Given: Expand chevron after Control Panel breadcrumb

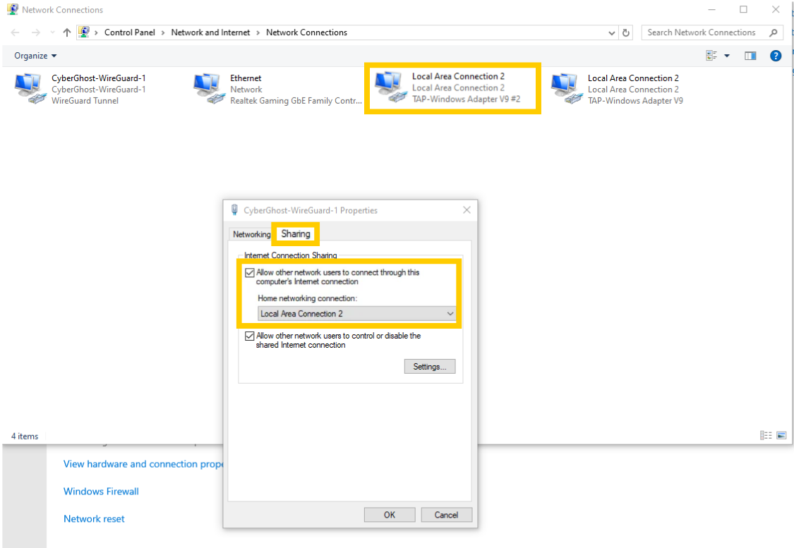Looking at the screenshot, I should coord(163,32).
